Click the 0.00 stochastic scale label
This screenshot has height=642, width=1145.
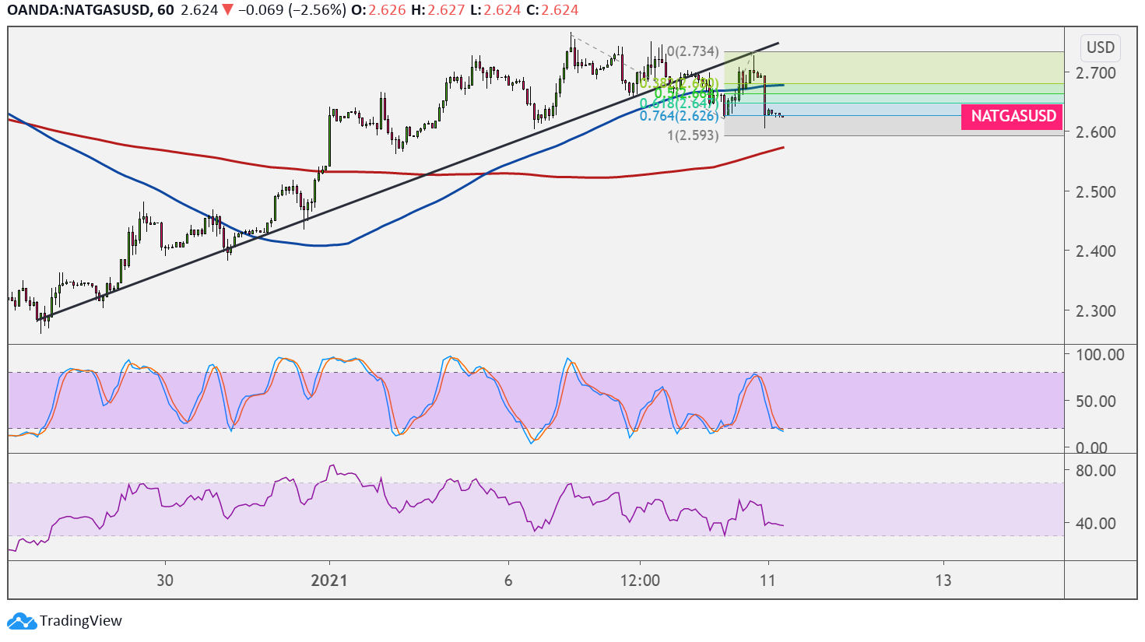point(1091,448)
